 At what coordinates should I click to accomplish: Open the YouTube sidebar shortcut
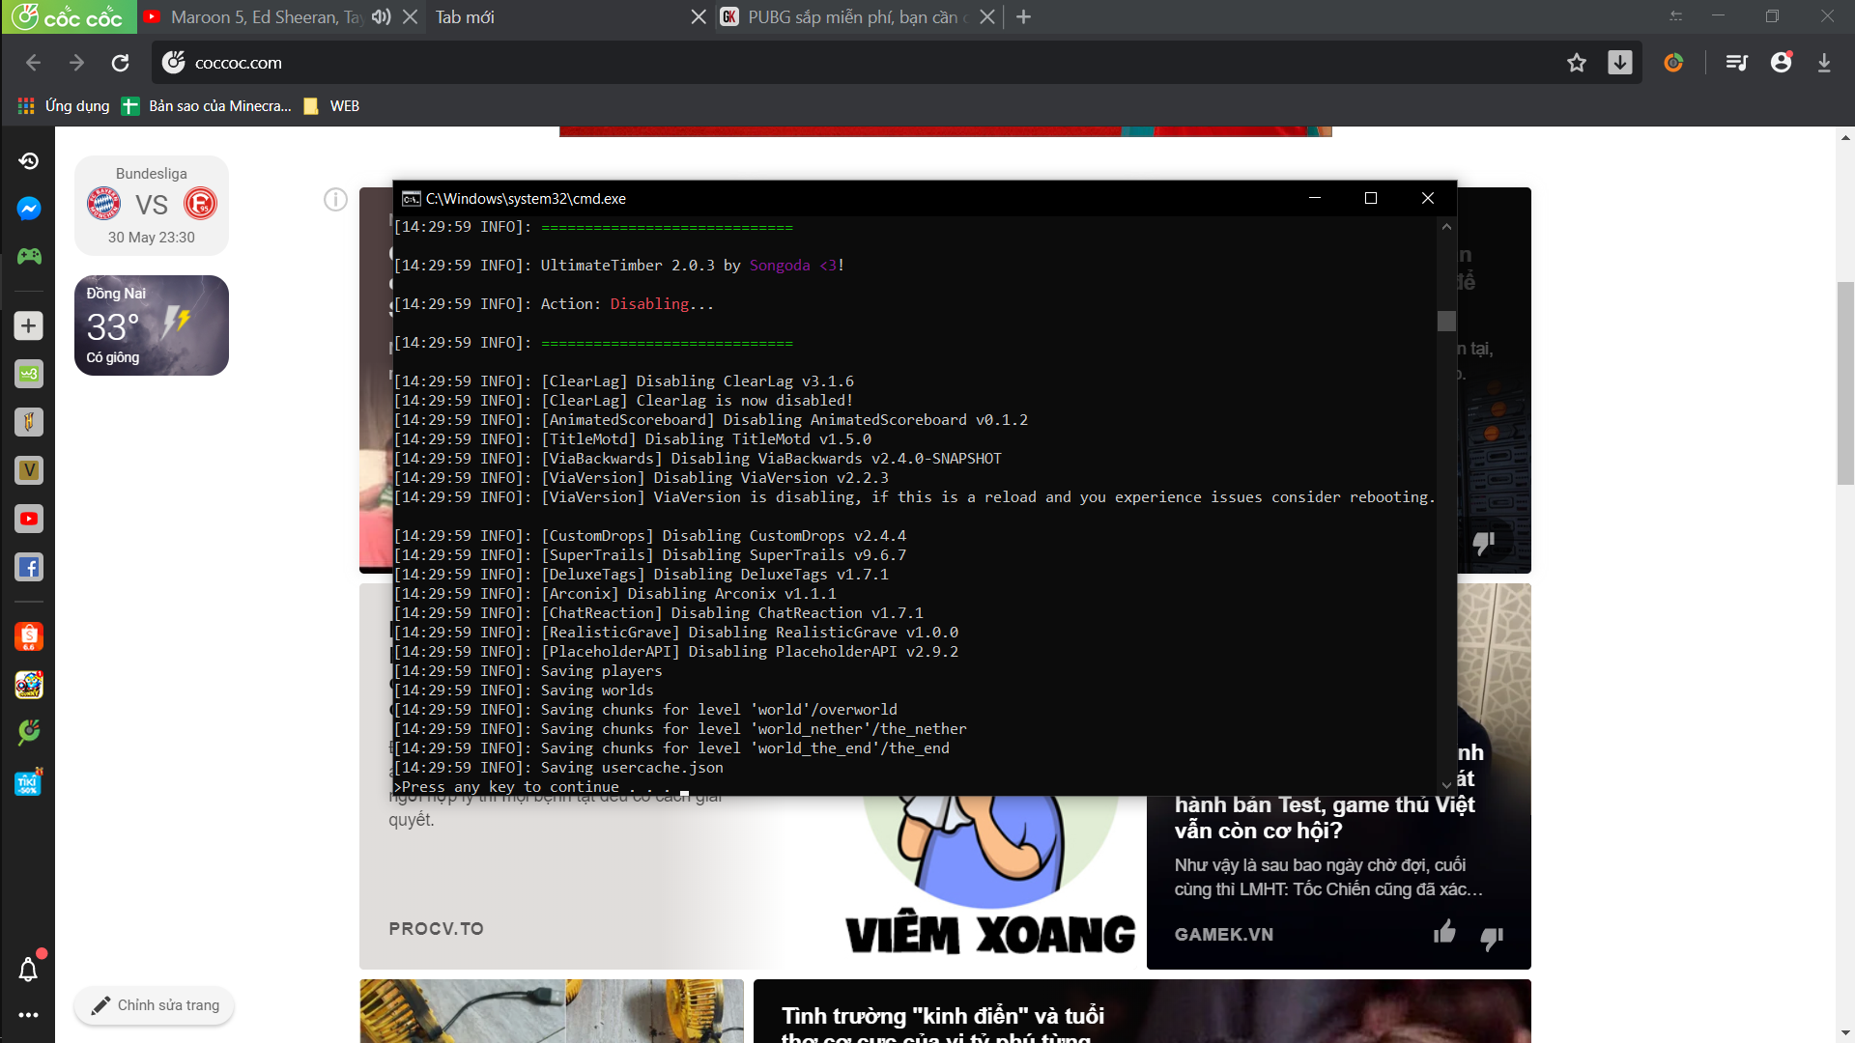pos(29,519)
